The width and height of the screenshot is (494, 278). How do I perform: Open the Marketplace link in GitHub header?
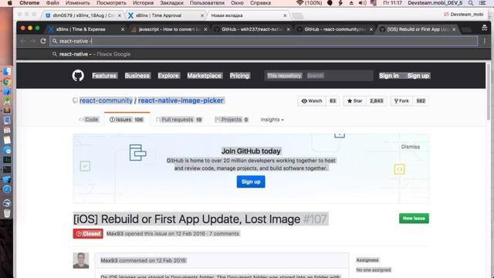point(204,76)
